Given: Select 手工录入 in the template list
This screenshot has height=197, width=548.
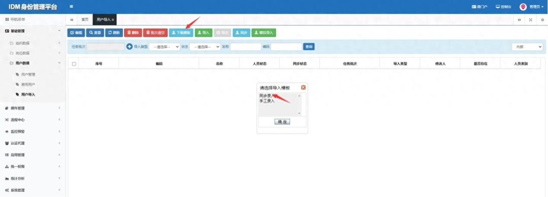Looking at the screenshot, I should tap(267, 101).
